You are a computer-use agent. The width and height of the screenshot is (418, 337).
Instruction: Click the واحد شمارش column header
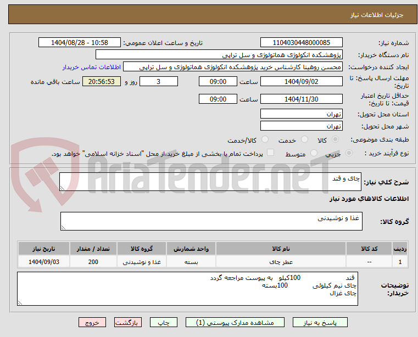[x=191, y=249]
